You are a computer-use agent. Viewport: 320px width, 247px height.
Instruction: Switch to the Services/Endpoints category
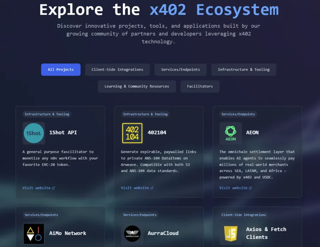[180, 69]
